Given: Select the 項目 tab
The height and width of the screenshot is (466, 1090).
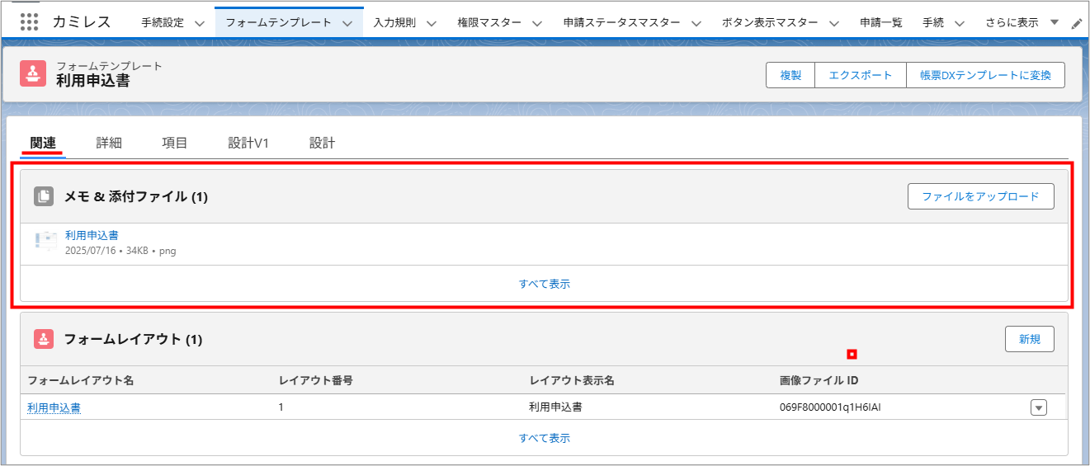Looking at the screenshot, I should tap(175, 143).
